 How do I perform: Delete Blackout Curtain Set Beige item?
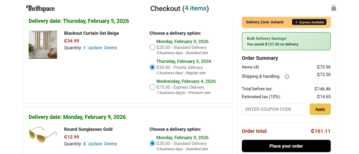click(110, 48)
